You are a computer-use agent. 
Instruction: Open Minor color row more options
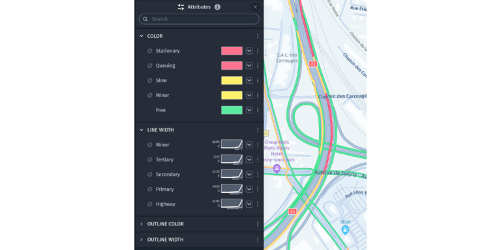click(x=258, y=95)
